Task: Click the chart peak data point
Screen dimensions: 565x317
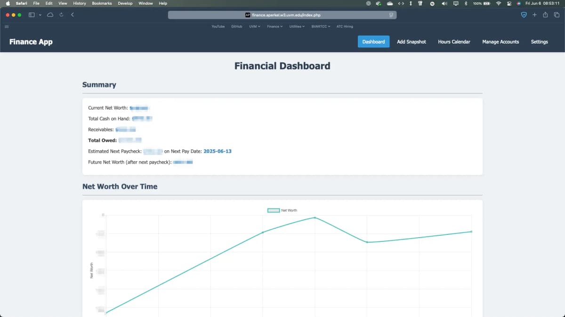Action: pyautogui.click(x=315, y=217)
